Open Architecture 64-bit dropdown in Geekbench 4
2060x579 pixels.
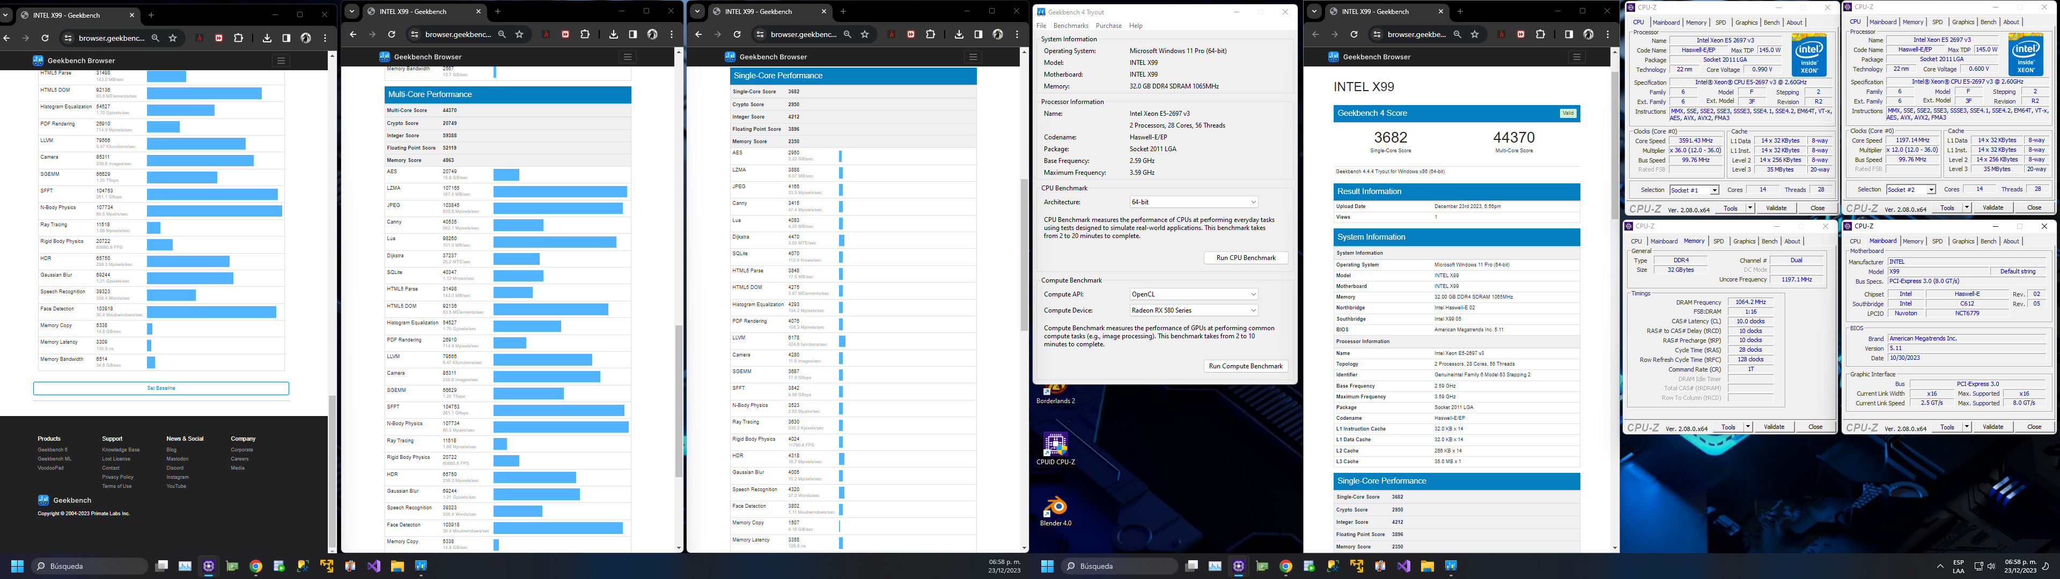1193,202
